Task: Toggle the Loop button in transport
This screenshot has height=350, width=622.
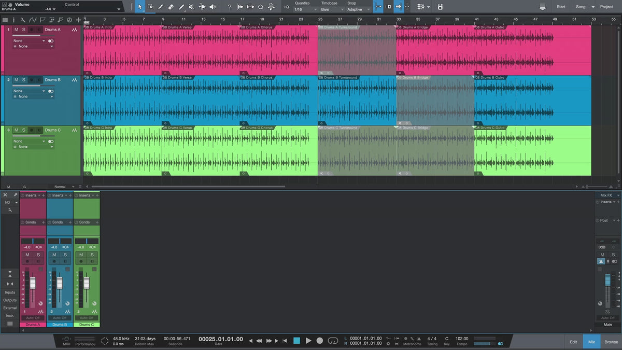Action: pos(333,341)
